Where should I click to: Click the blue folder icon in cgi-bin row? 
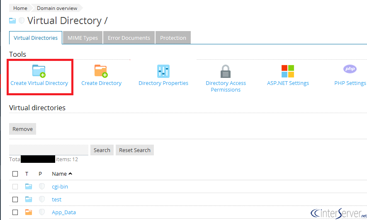(x=29, y=186)
